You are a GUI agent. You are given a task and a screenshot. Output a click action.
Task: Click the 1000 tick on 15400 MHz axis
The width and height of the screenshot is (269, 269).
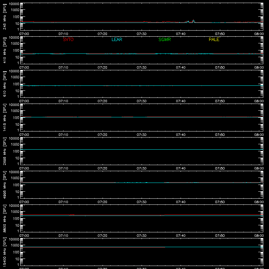click(x=15, y=245)
